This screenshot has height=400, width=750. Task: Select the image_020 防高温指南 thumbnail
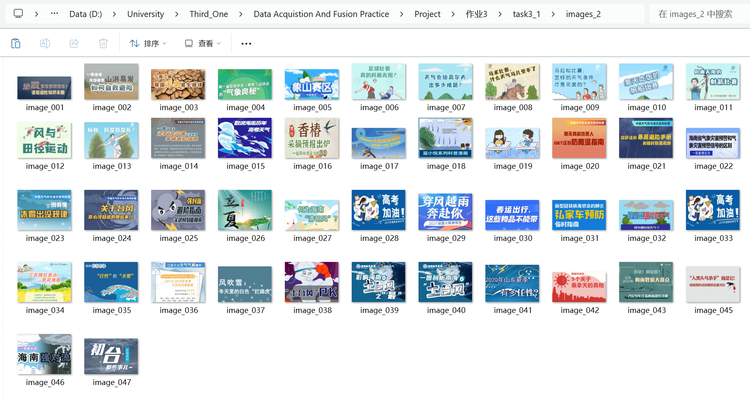point(579,138)
